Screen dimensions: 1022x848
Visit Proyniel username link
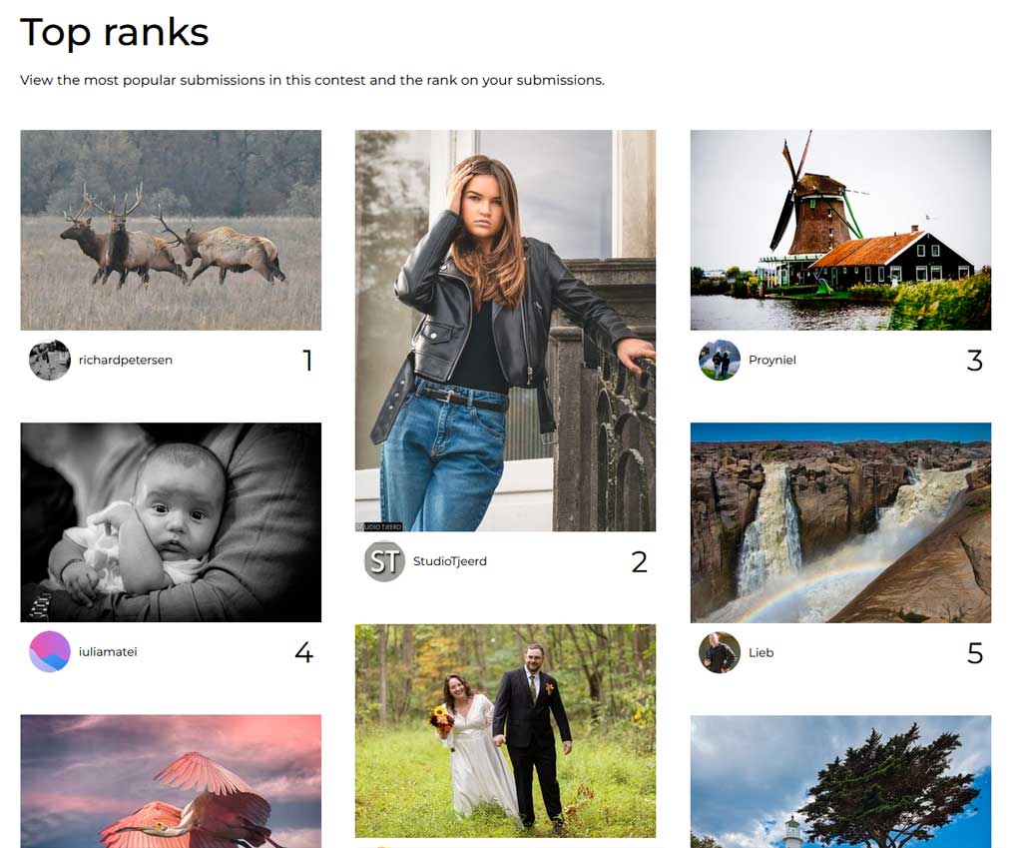tap(772, 360)
